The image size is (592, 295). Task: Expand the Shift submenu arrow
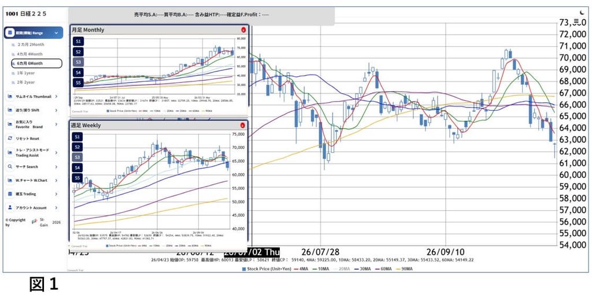(x=56, y=110)
